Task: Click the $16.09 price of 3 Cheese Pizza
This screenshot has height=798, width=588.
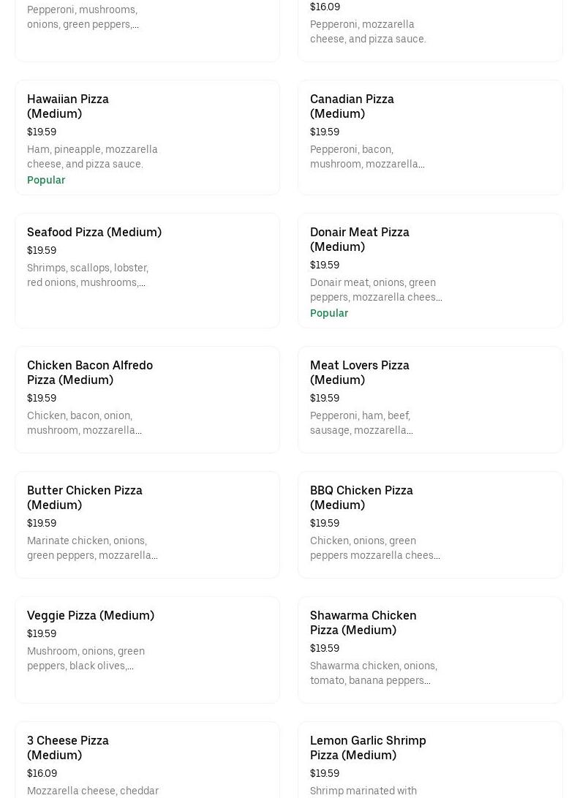Action: click(42, 773)
